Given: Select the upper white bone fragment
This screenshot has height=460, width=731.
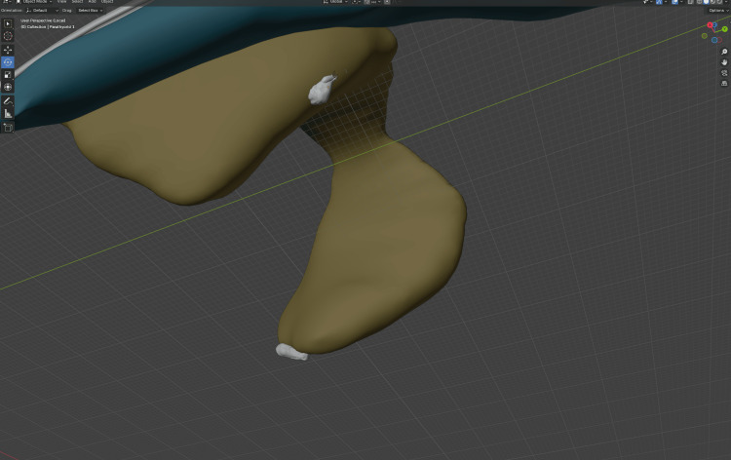Looking at the screenshot, I should 321,91.
